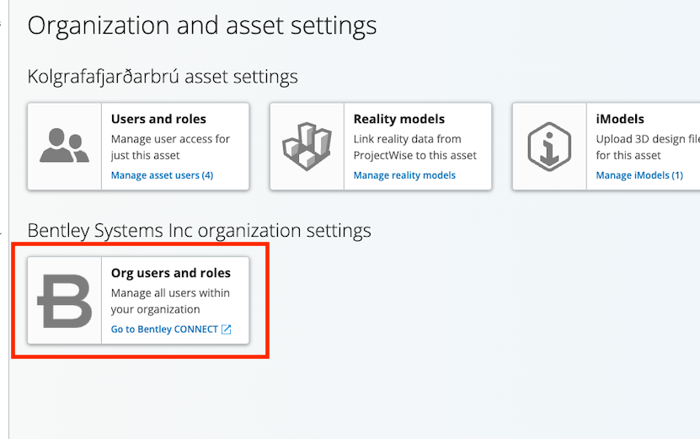Click the two-person users icon
This screenshot has width=700, height=439.
(x=64, y=146)
